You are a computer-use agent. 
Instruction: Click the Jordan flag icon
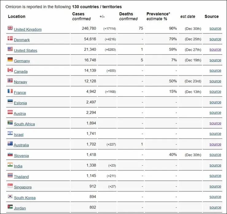[x=10, y=207]
